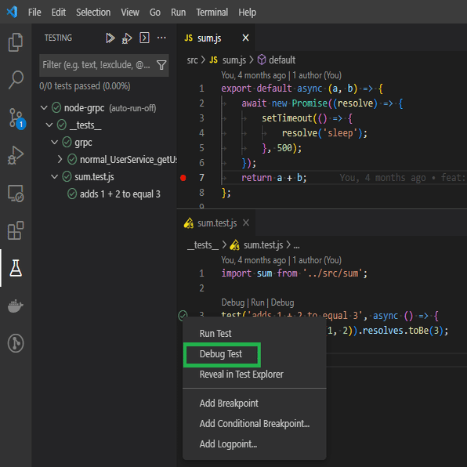Click the import sum code line
Screen dimensions: 467x467
click(294, 273)
